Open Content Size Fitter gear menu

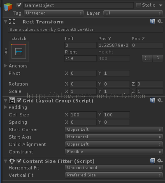coord(160,161)
